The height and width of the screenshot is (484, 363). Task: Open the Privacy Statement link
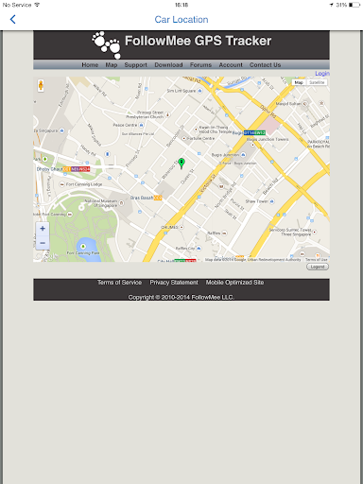point(174,283)
